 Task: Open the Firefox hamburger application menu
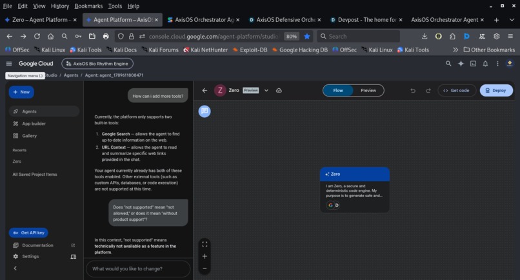[510, 37]
